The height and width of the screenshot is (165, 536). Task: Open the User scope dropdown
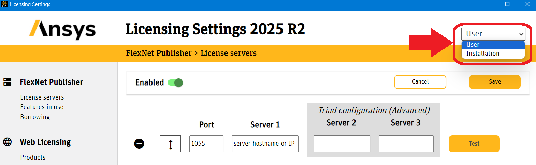(493, 34)
